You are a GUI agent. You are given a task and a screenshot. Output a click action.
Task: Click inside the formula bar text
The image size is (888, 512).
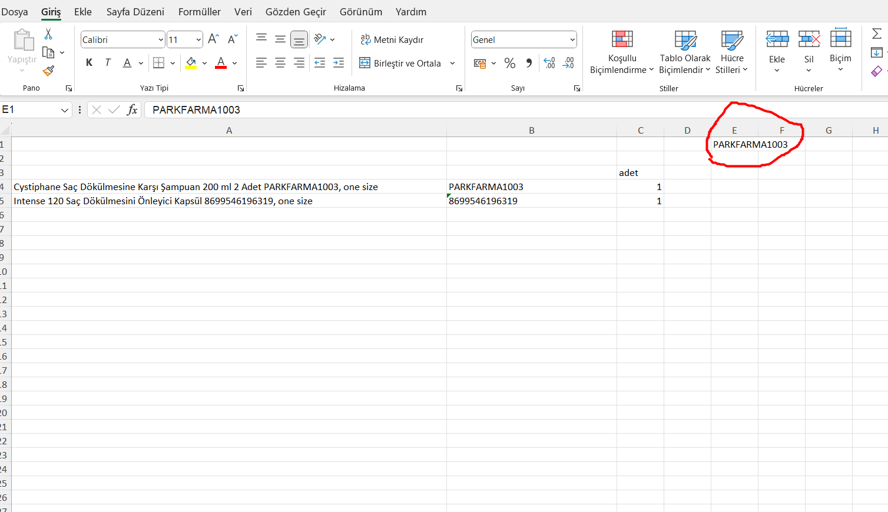pos(197,110)
